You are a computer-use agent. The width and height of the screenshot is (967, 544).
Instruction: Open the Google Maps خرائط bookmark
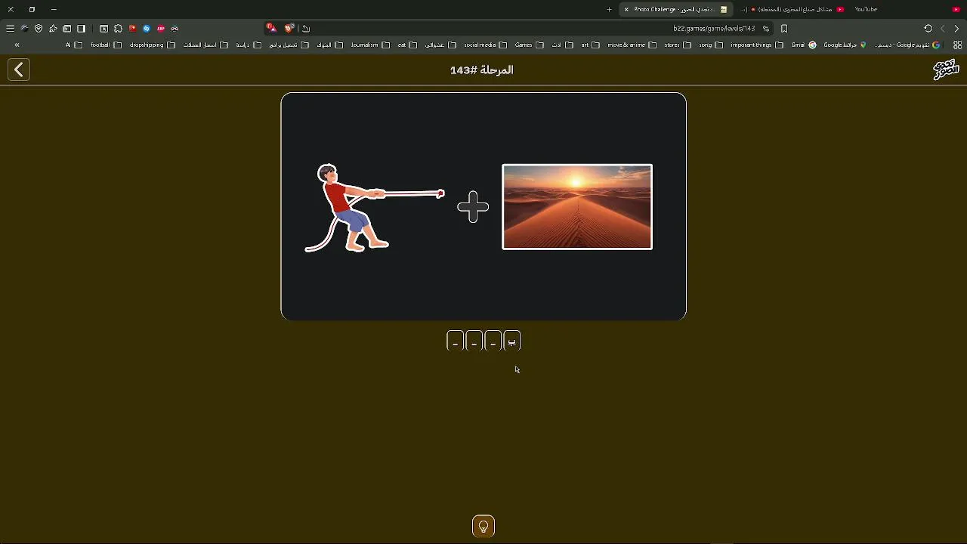point(845,45)
